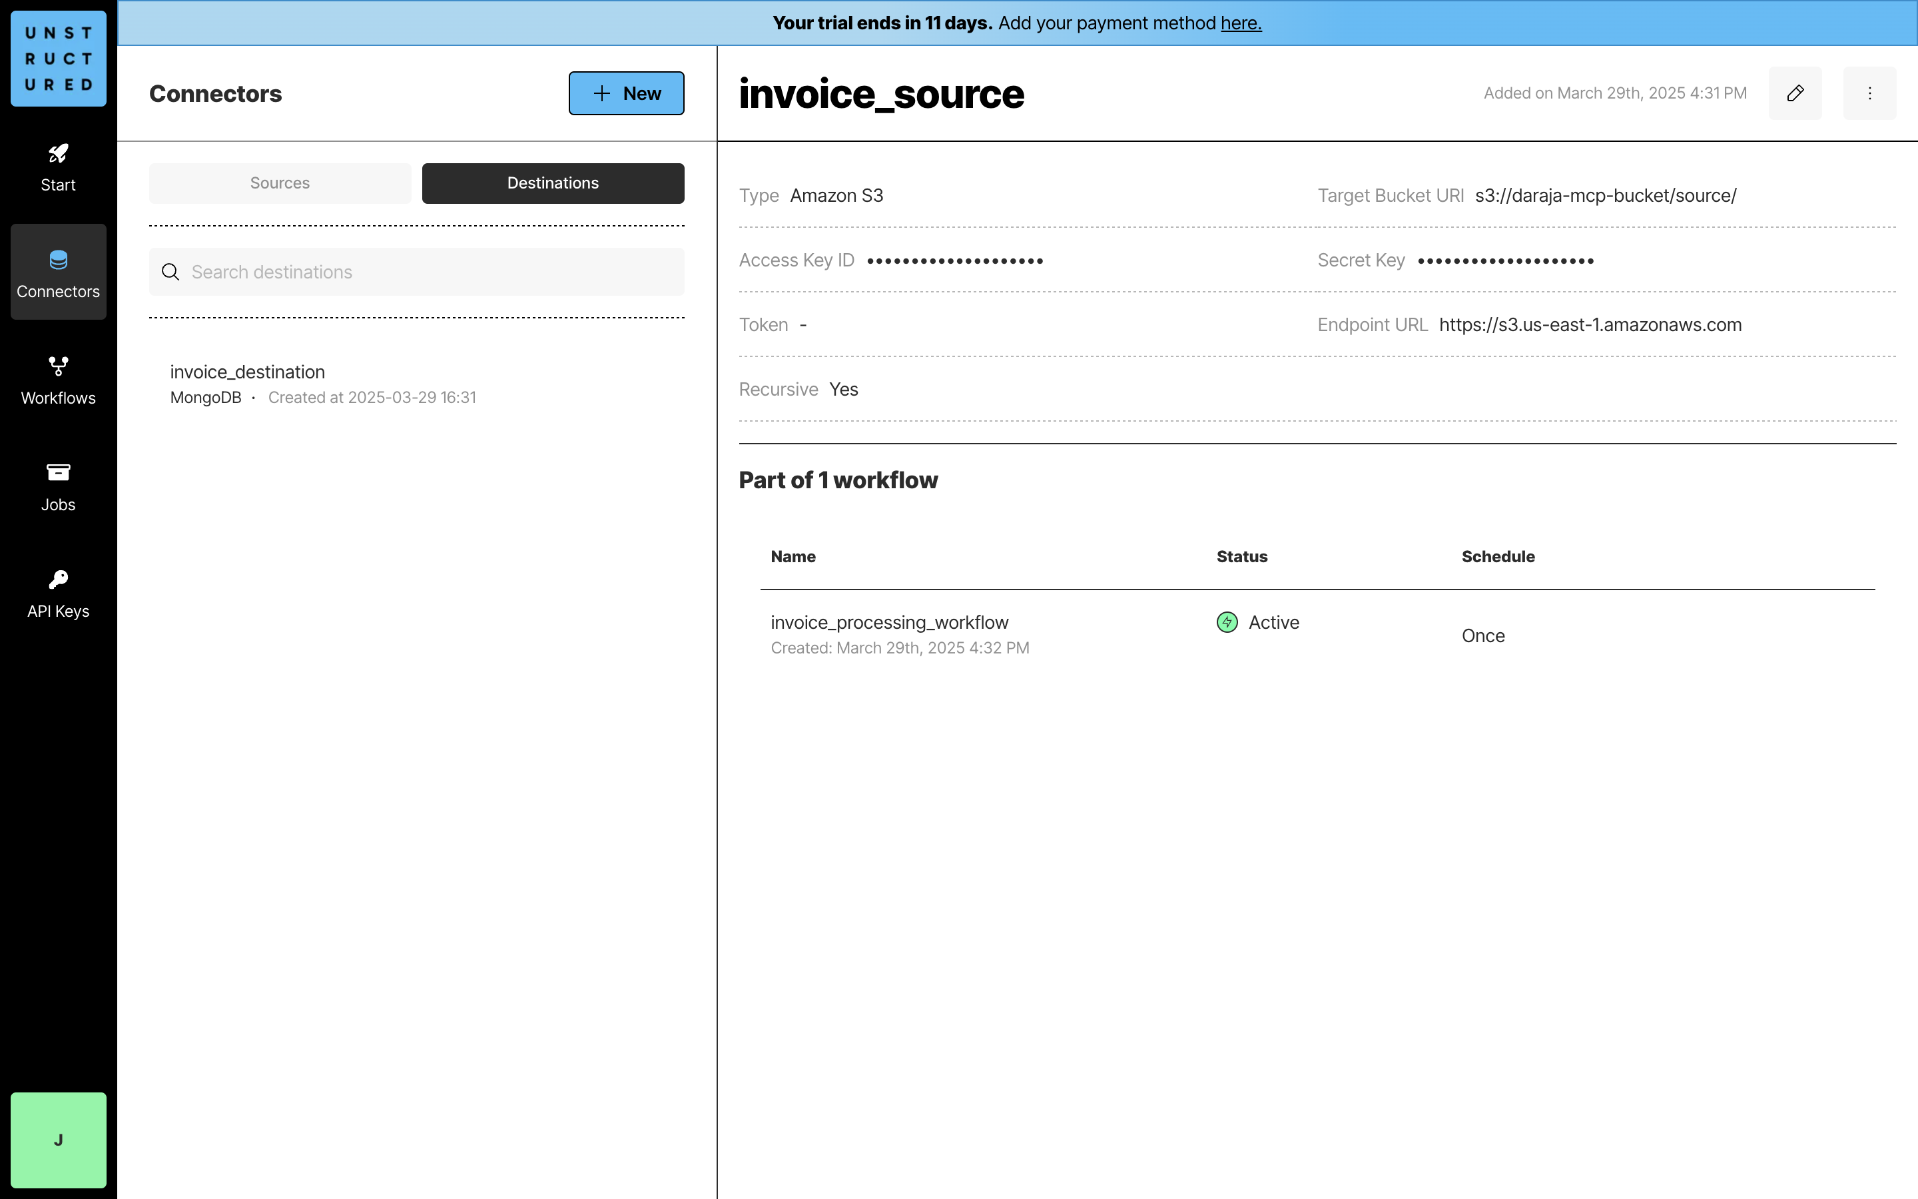Click the Active status lightning icon

(x=1227, y=623)
